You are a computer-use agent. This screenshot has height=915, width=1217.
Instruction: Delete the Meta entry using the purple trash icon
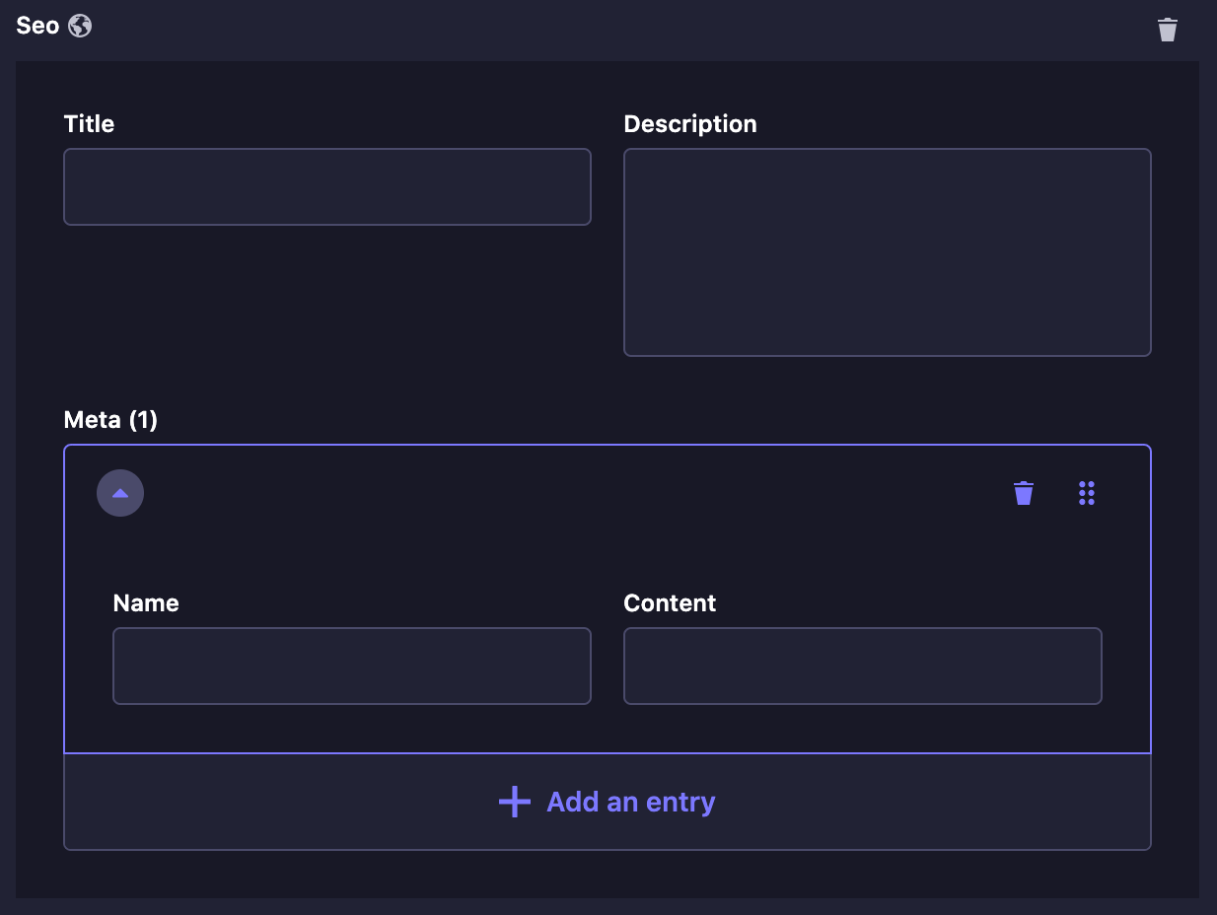pyautogui.click(x=1024, y=493)
